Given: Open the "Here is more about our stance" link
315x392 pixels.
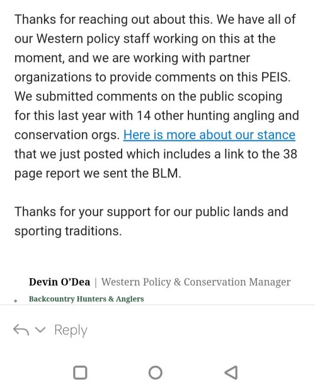Looking at the screenshot, I should pyautogui.click(x=209, y=135).
